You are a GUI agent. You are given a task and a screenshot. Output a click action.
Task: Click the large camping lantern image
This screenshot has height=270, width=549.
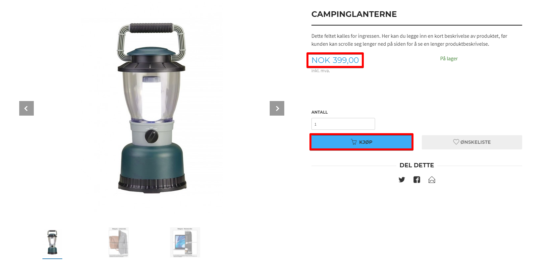(x=151, y=108)
